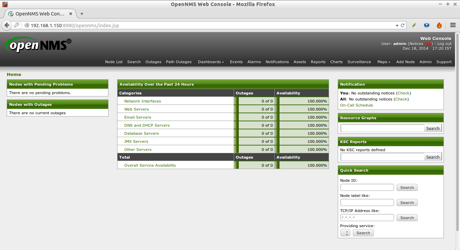Viewport: 460px width, 250px height.
Task: Click the OpenNMS logo
Action: (x=38, y=45)
